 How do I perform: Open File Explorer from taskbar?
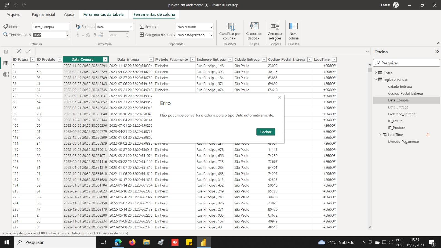click(x=146, y=242)
